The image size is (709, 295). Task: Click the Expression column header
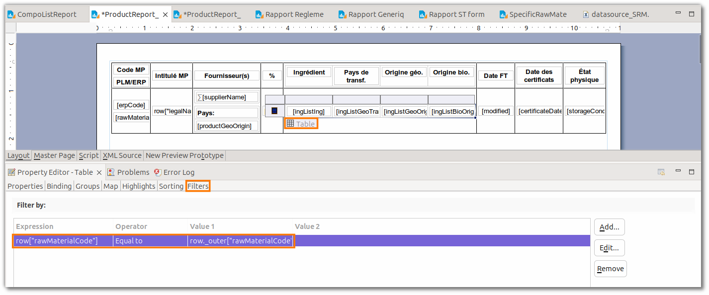(63, 226)
